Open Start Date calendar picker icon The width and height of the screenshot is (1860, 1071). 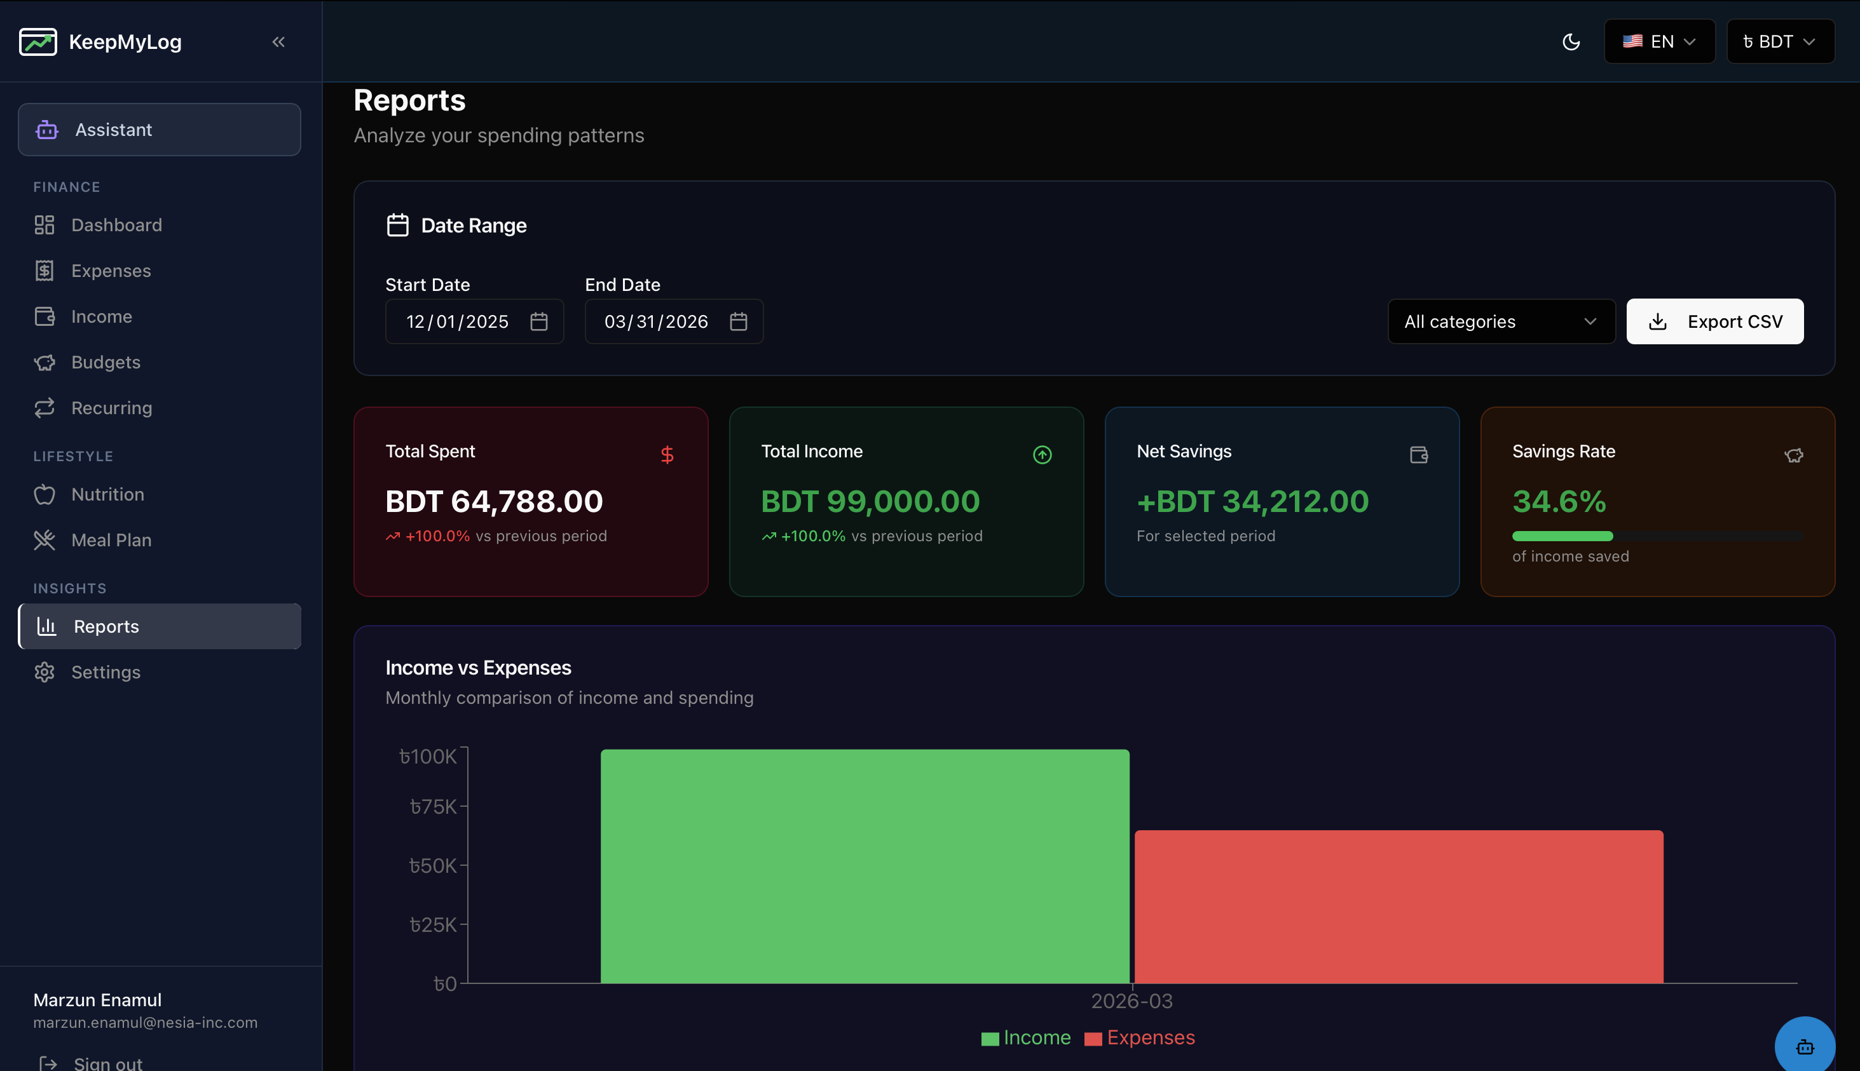(539, 321)
